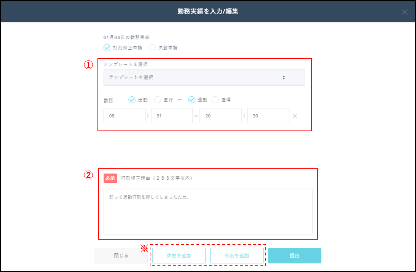Click 外出を追加 to add an outing
Viewport: 416px width, 272px height.
pos(237,255)
